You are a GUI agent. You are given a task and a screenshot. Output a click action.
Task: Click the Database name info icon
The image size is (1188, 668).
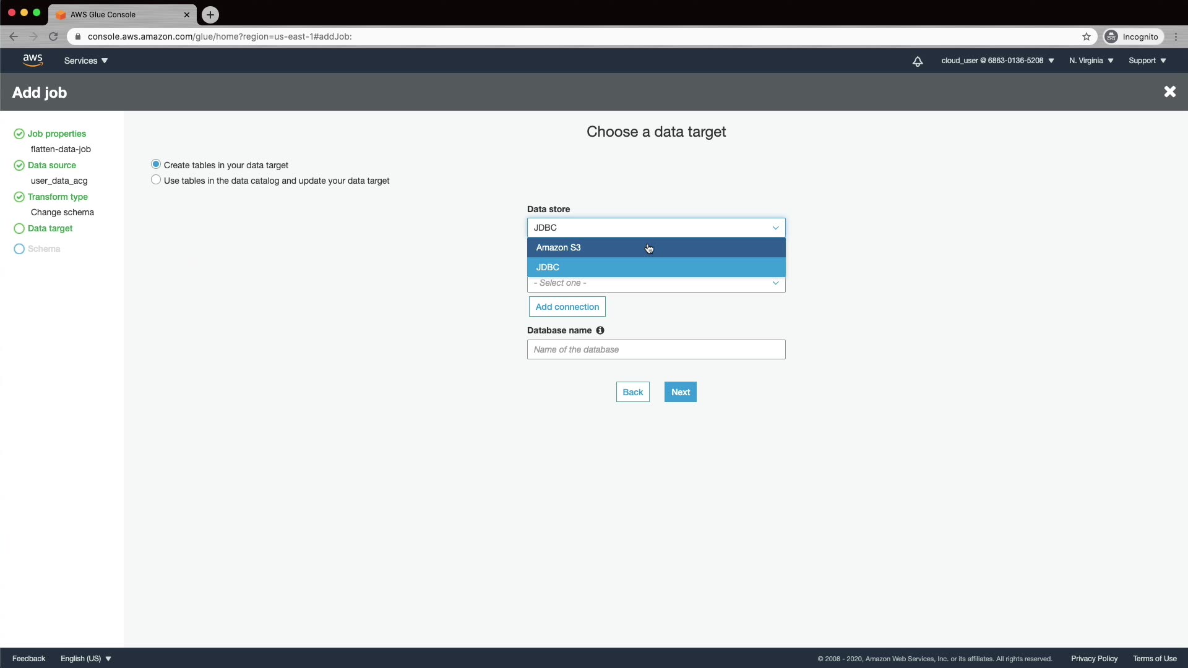pos(600,330)
